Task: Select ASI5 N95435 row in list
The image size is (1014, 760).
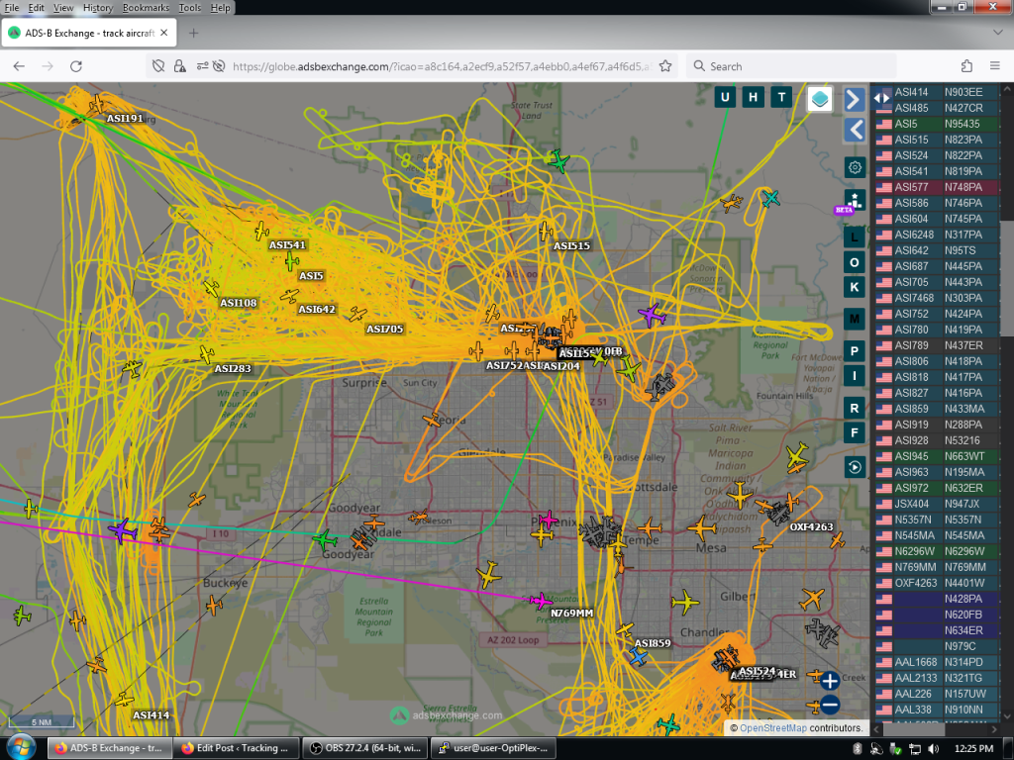Action: pyautogui.click(x=938, y=124)
